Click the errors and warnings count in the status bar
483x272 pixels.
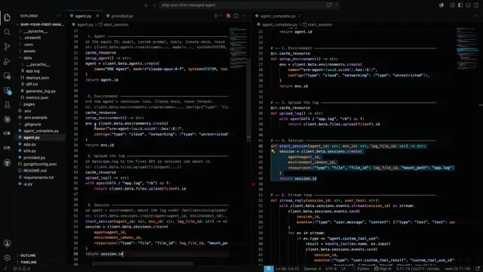pyautogui.click(x=22, y=269)
